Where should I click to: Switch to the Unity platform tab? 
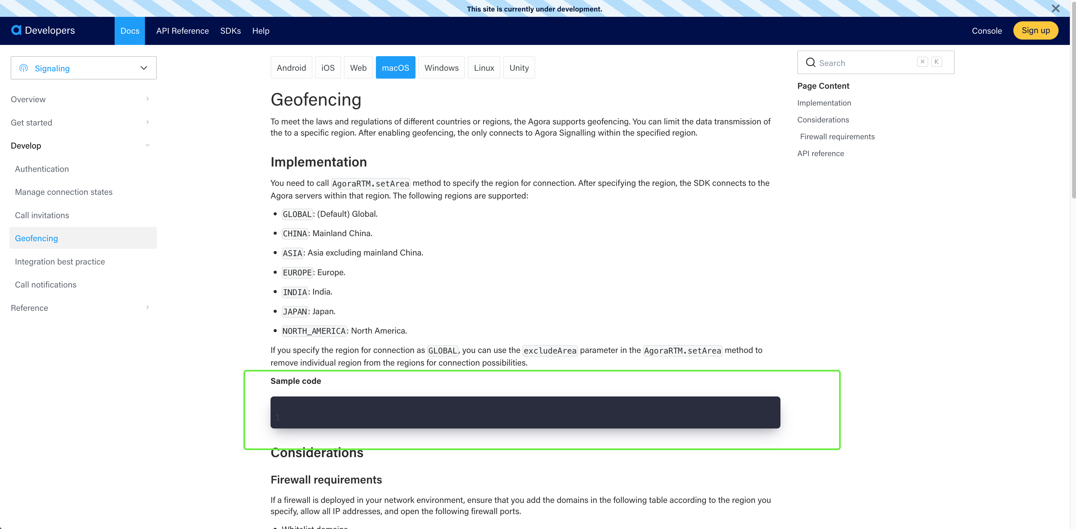click(x=519, y=67)
